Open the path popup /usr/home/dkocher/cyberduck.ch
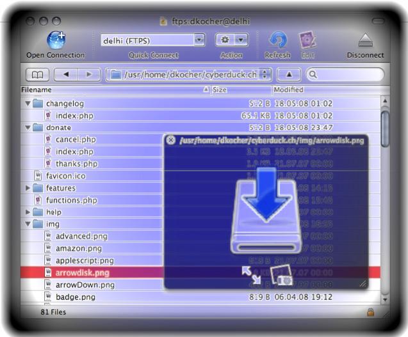The image size is (408, 337). point(189,75)
